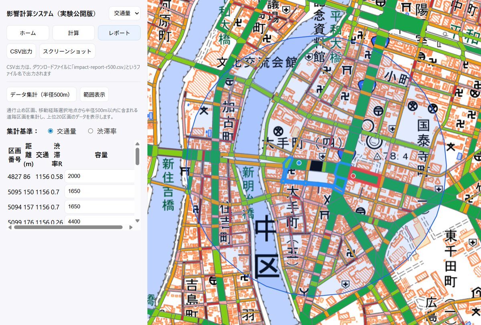The image size is (481, 325).
Task: Open the 交通量 dropdown at the top
Action: pyautogui.click(x=125, y=13)
